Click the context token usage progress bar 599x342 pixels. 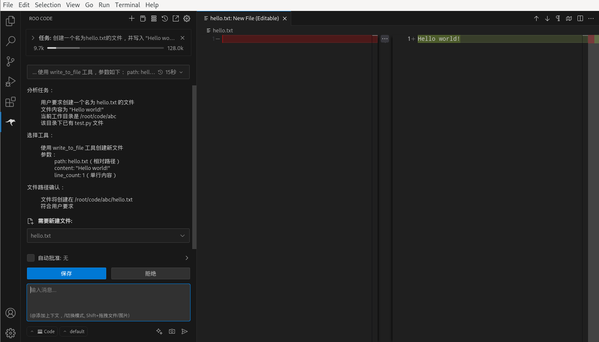coord(105,48)
